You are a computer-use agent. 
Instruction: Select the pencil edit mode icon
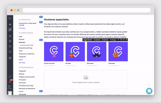10,30
